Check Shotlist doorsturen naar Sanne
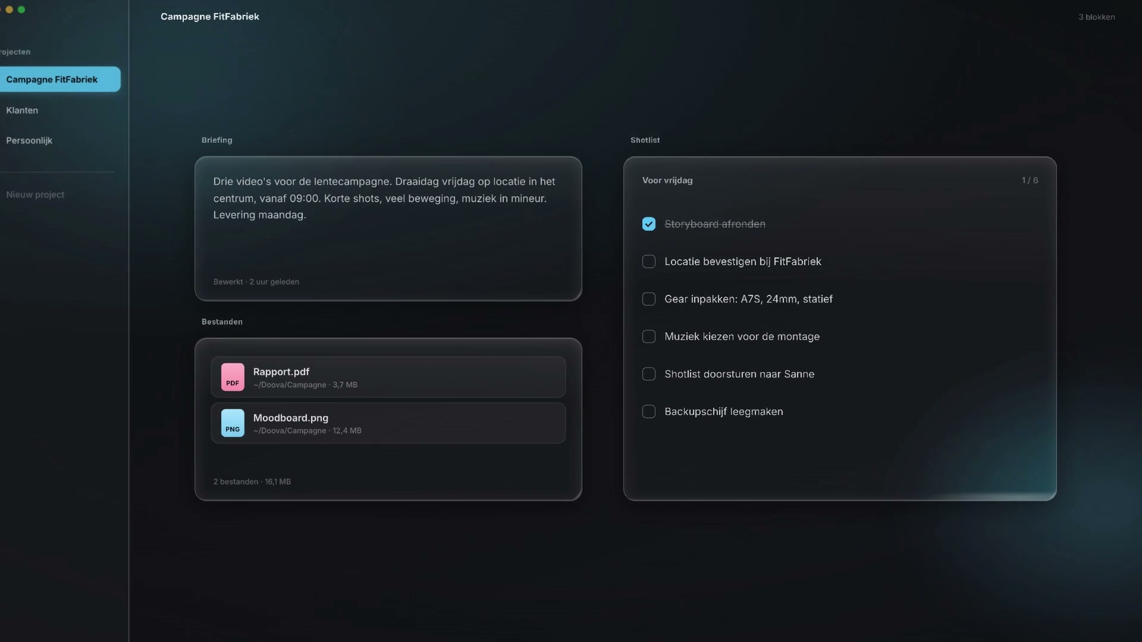The height and width of the screenshot is (642, 1142). [649, 374]
